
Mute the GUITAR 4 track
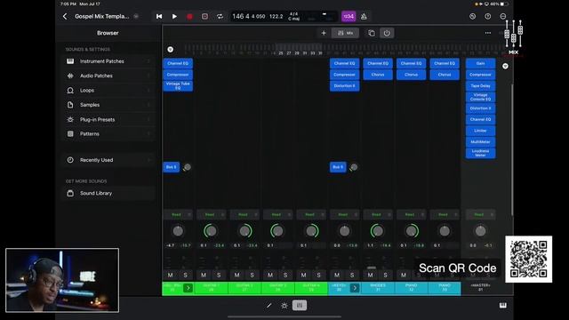[x=303, y=276]
